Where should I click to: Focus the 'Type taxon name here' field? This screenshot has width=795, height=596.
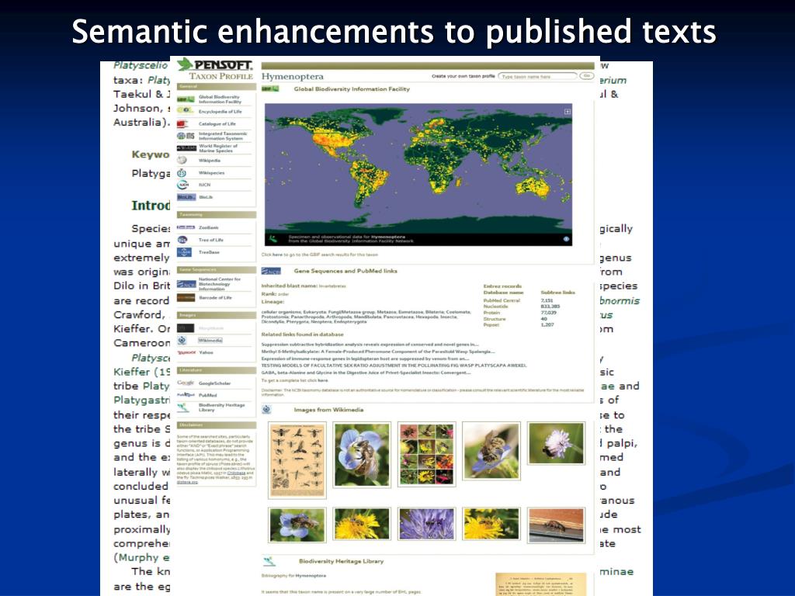click(x=537, y=76)
